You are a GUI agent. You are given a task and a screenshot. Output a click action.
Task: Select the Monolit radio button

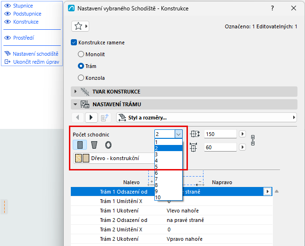(x=81, y=54)
